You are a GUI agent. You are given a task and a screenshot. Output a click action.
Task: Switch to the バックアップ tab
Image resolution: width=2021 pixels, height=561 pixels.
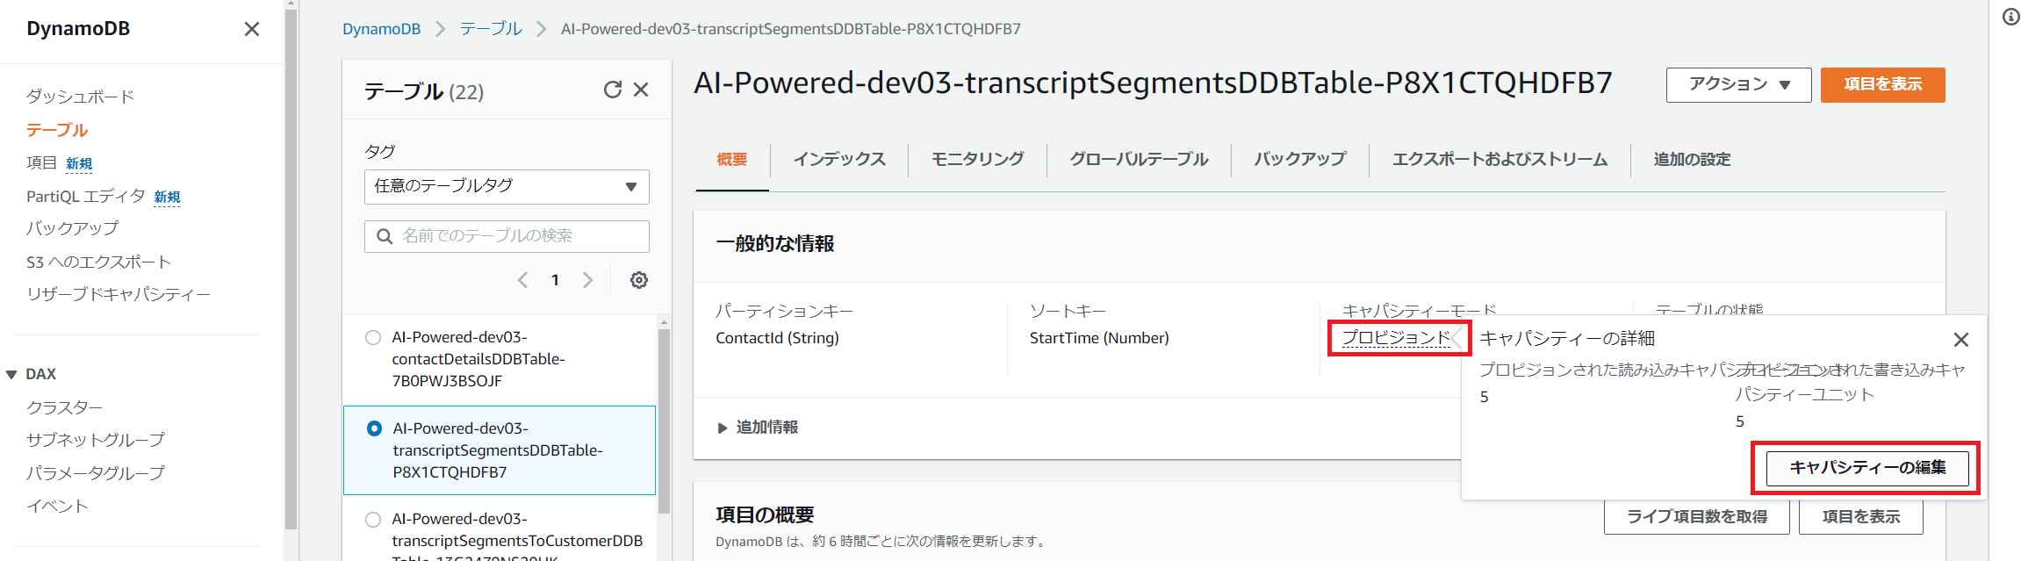click(x=1299, y=160)
